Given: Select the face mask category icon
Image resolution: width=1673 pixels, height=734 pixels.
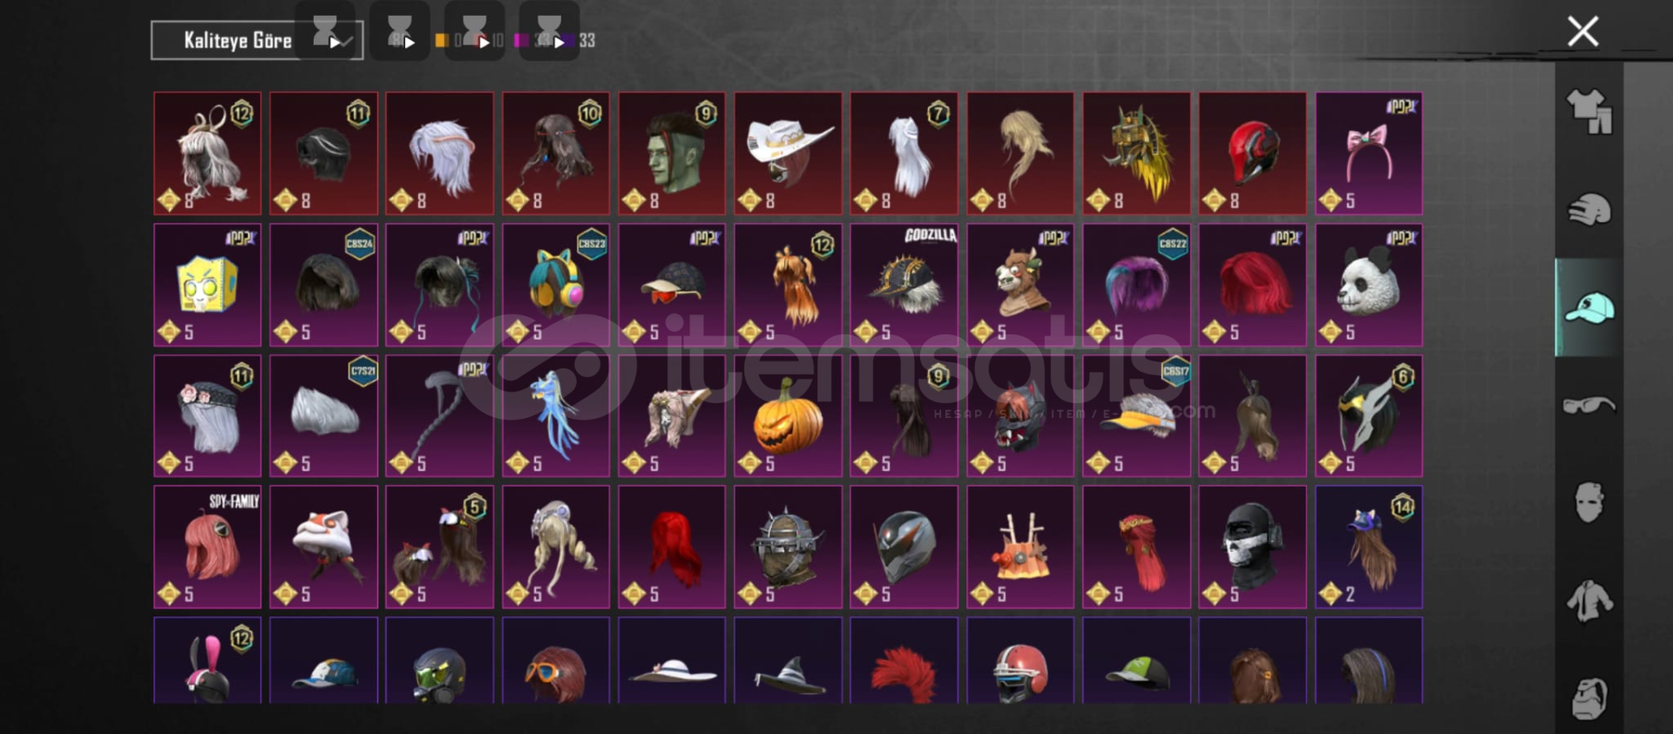Looking at the screenshot, I should coord(1589,502).
